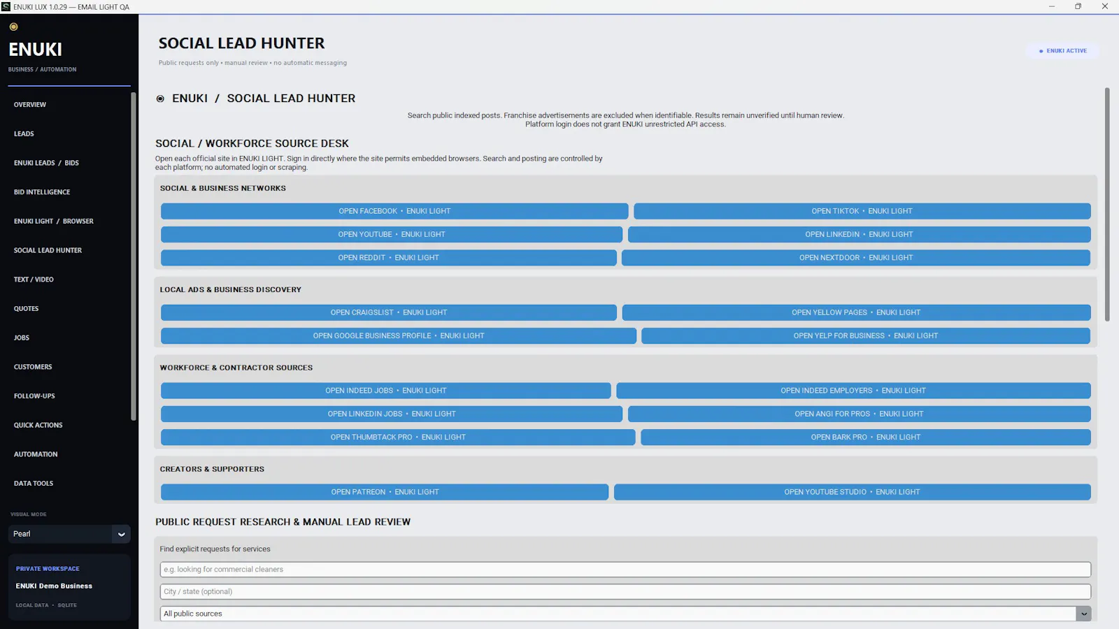Launch TikTok in ENUKI Light
This screenshot has width=1119, height=629.
coord(862,211)
